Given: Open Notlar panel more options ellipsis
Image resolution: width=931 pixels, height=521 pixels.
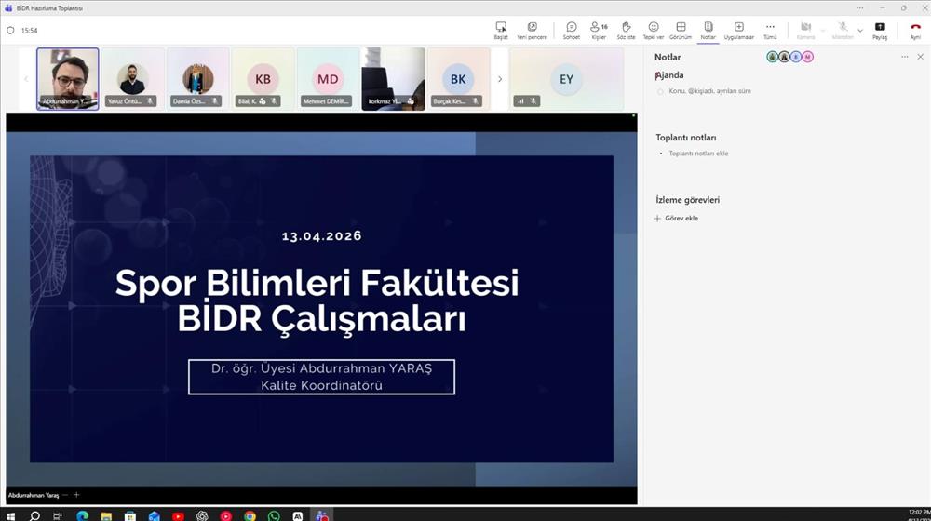Looking at the screenshot, I should point(904,57).
